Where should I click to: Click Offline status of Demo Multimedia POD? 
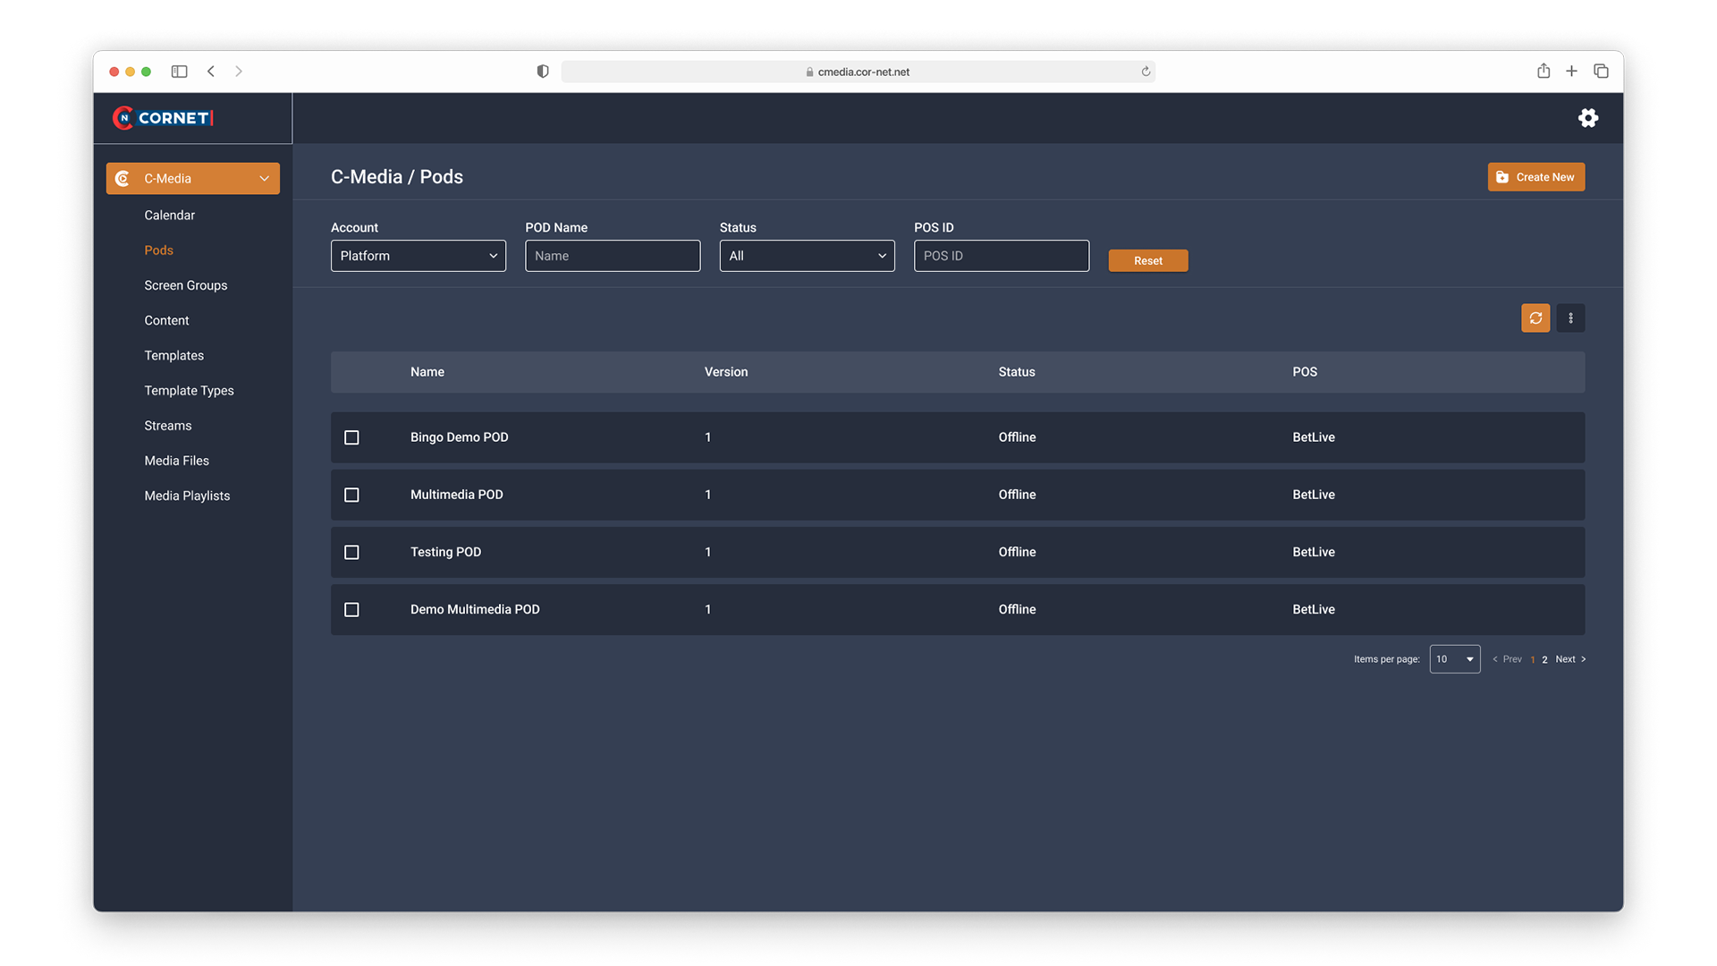(x=1017, y=609)
